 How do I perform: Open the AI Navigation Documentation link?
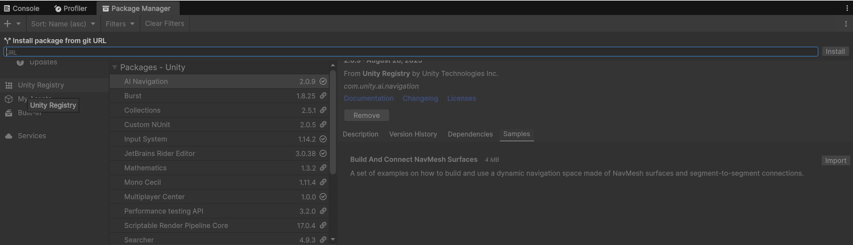tap(369, 99)
